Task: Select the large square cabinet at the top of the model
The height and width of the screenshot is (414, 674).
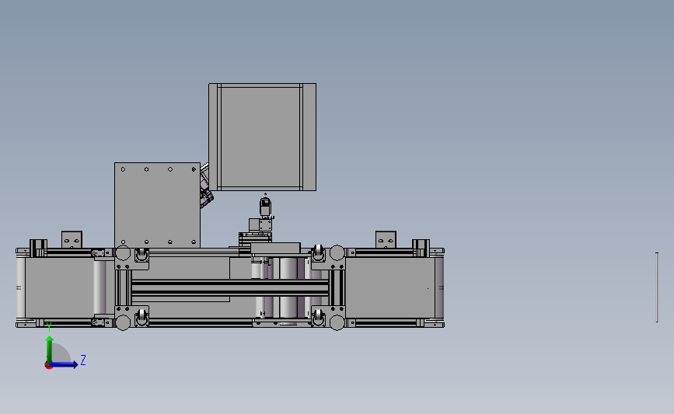Action: tap(262, 137)
